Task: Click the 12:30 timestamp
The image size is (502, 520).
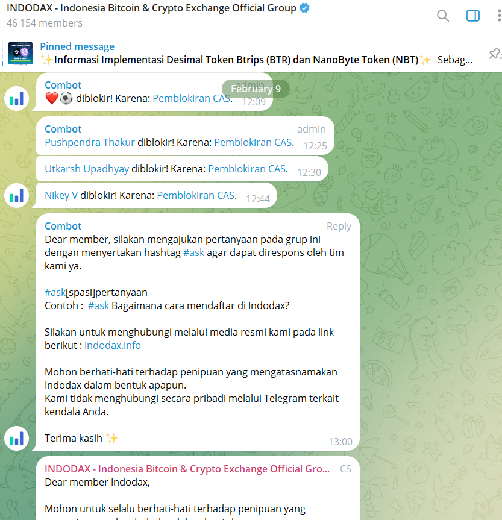Action: coord(309,172)
